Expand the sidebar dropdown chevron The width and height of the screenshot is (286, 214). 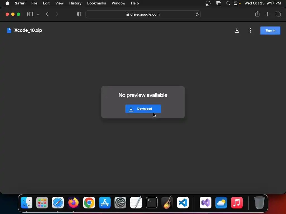click(x=38, y=14)
